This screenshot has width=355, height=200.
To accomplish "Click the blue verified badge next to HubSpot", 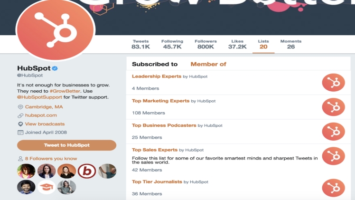I will [x=55, y=68].
